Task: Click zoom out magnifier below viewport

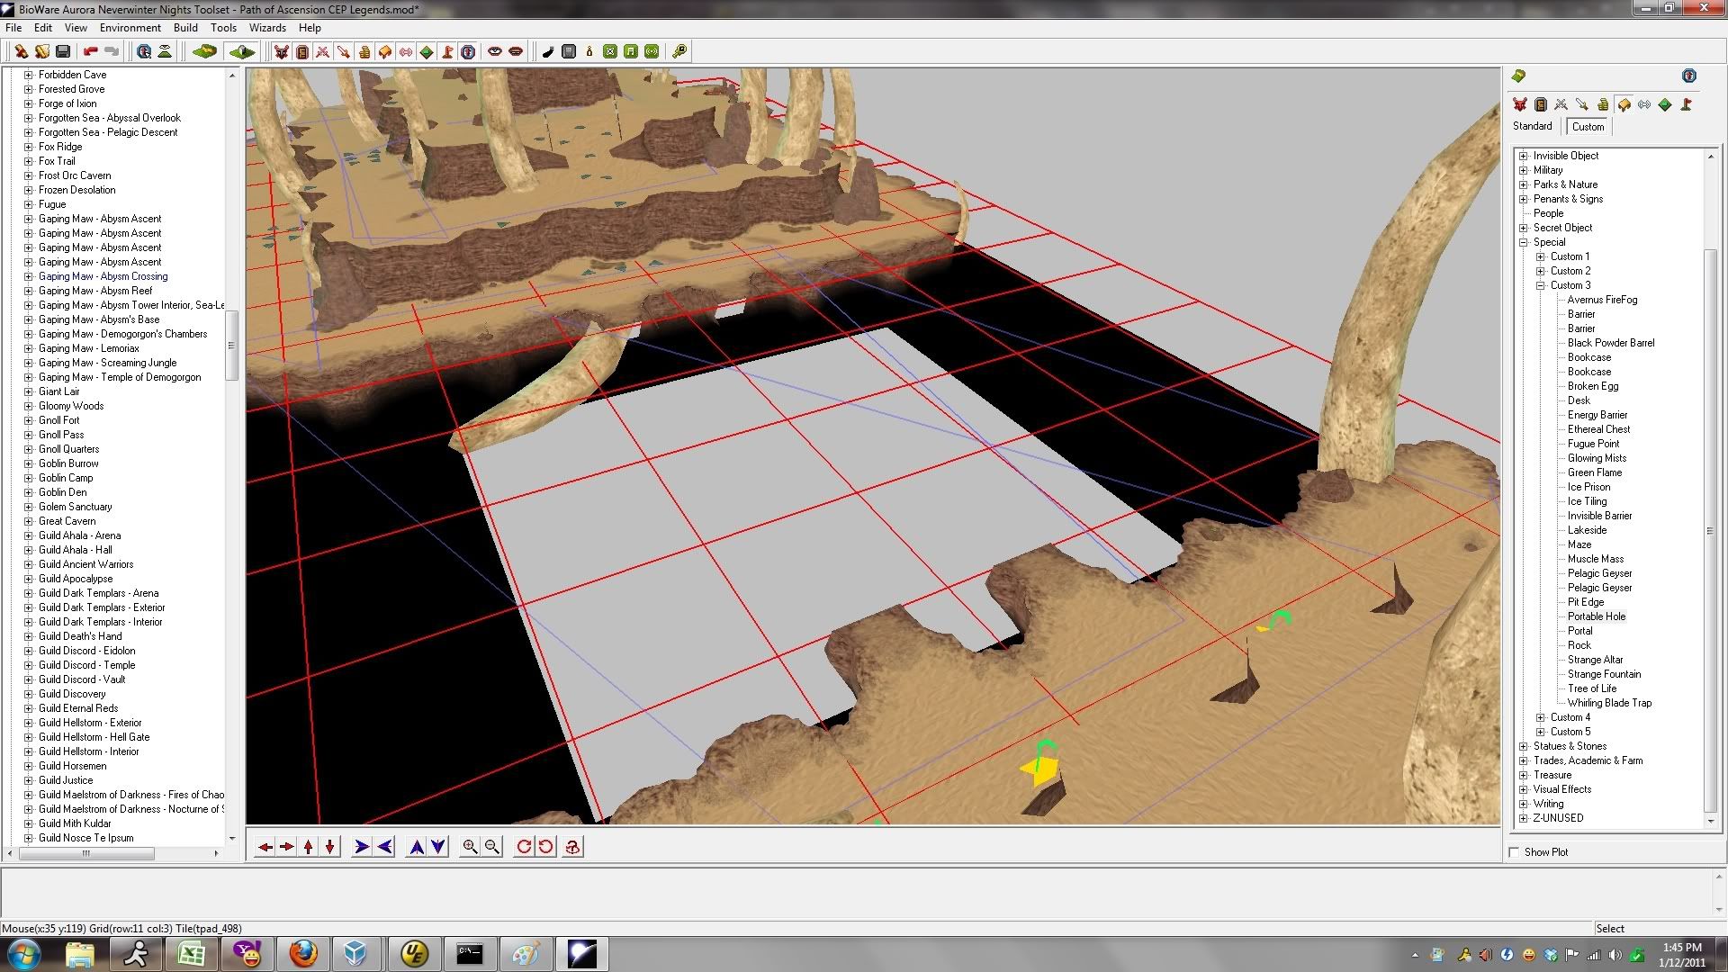Action: (492, 847)
